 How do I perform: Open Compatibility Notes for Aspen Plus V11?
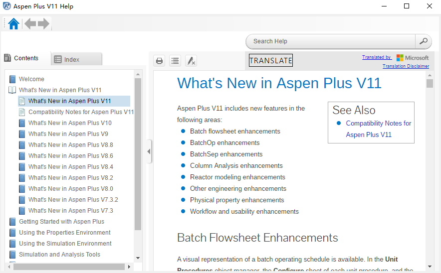pyautogui.click(x=81, y=112)
